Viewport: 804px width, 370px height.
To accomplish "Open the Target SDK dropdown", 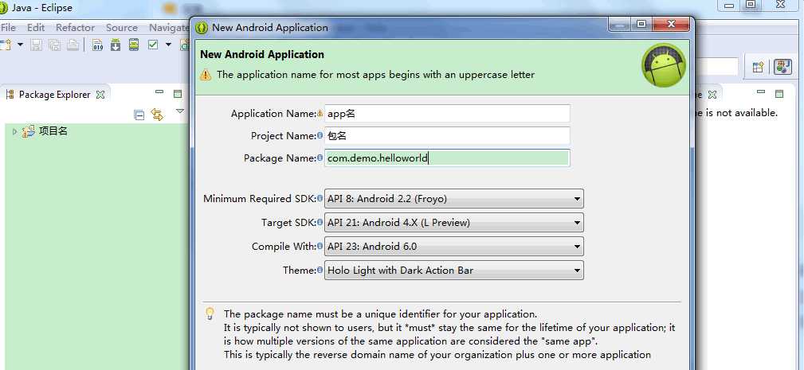I will pos(453,223).
